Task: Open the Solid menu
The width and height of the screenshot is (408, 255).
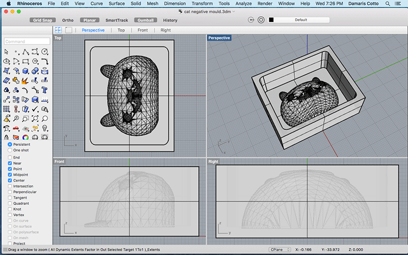Action: tap(136, 4)
